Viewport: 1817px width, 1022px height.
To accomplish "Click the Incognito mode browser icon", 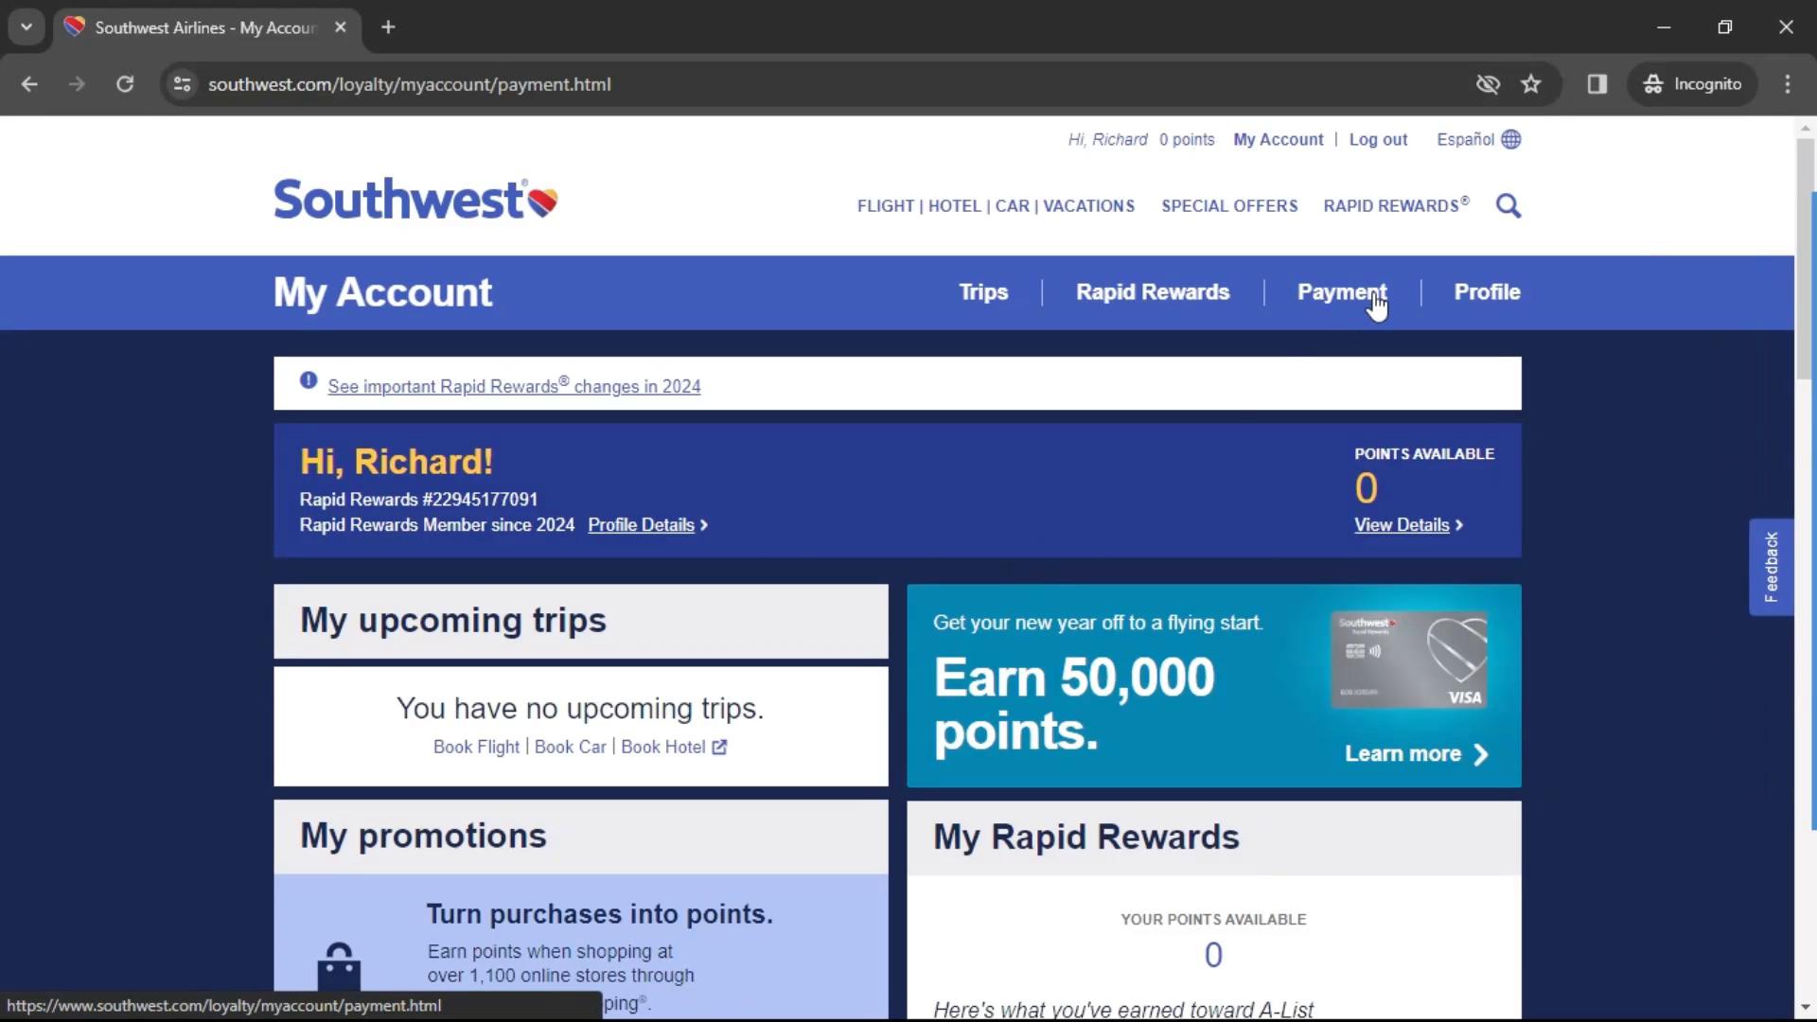I will (x=1653, y=83).
